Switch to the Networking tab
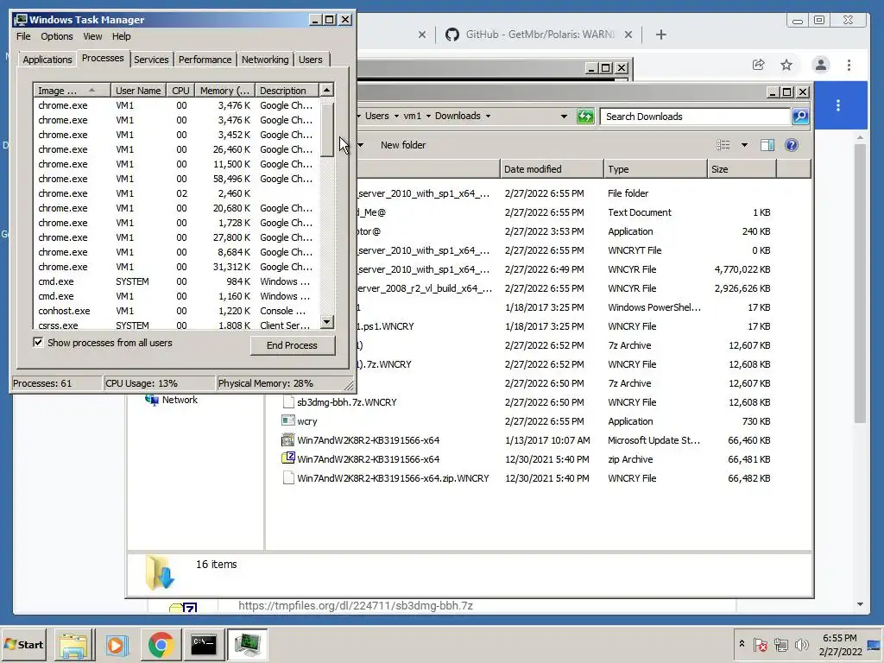Screen dimensions: 884x663 click(x=265, y=60)
